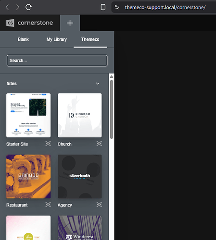The width and height of the screenshot is (216, 240).
Task: Click the scrollbar up arrow
Action: click(112, 77)
